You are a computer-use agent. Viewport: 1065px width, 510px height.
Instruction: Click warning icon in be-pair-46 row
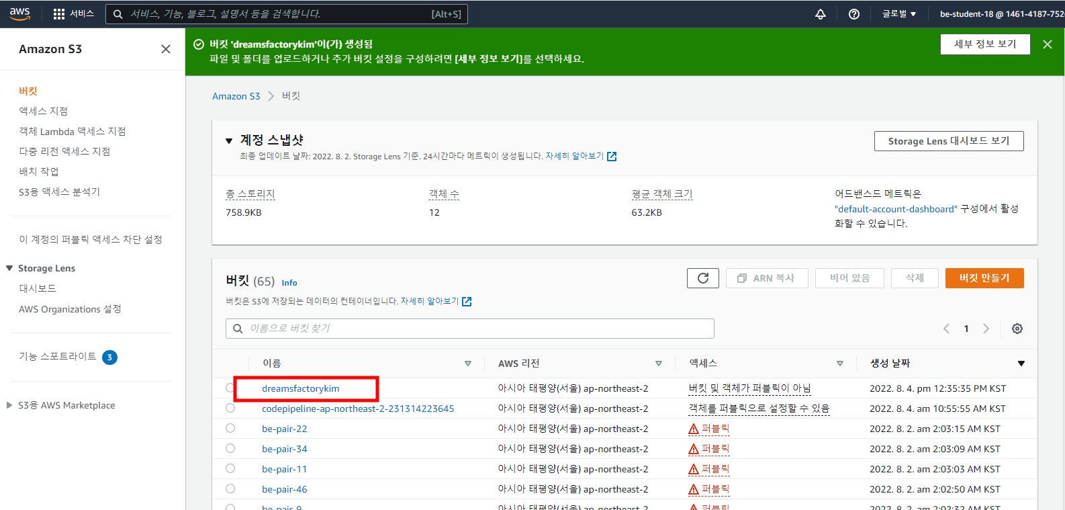pyautogui.click(x=694, y=489)
